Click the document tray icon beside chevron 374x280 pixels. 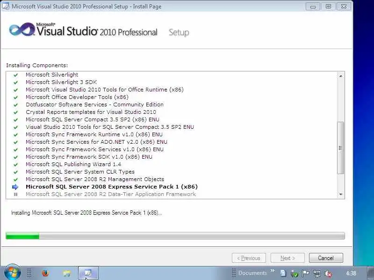click(x=283, y=273)
